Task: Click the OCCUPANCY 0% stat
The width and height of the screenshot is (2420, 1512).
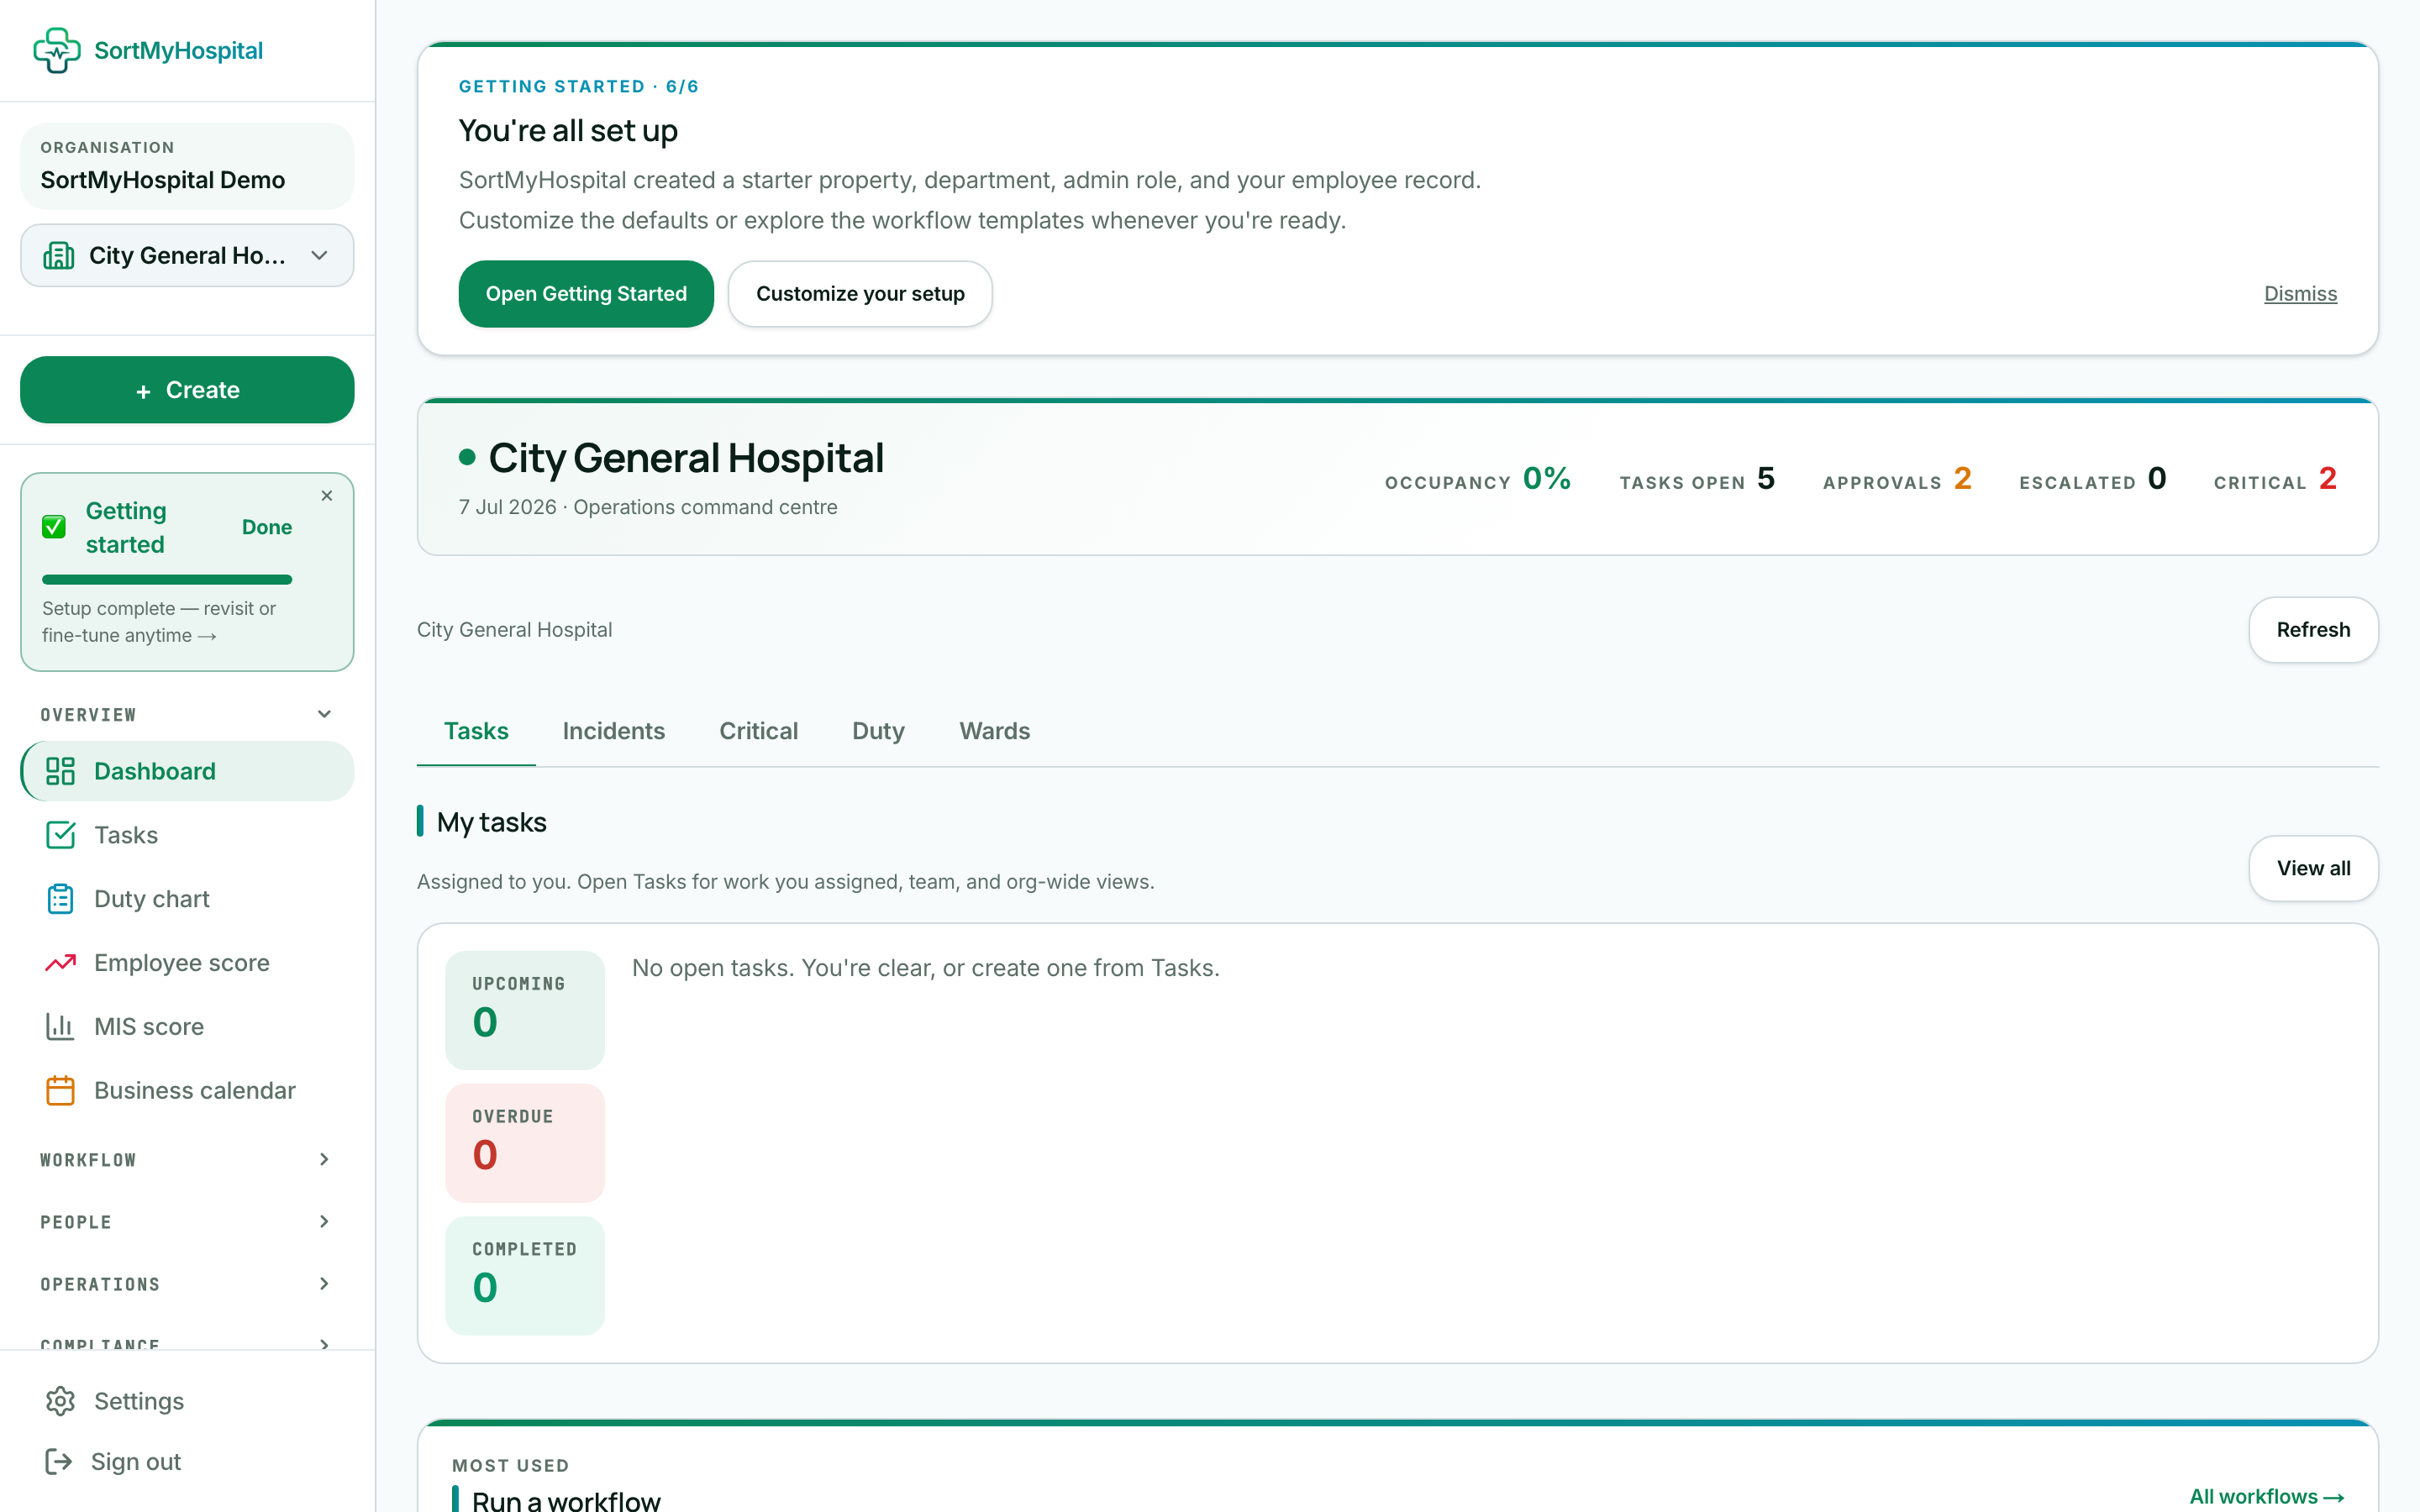Action: (1478, 479)
